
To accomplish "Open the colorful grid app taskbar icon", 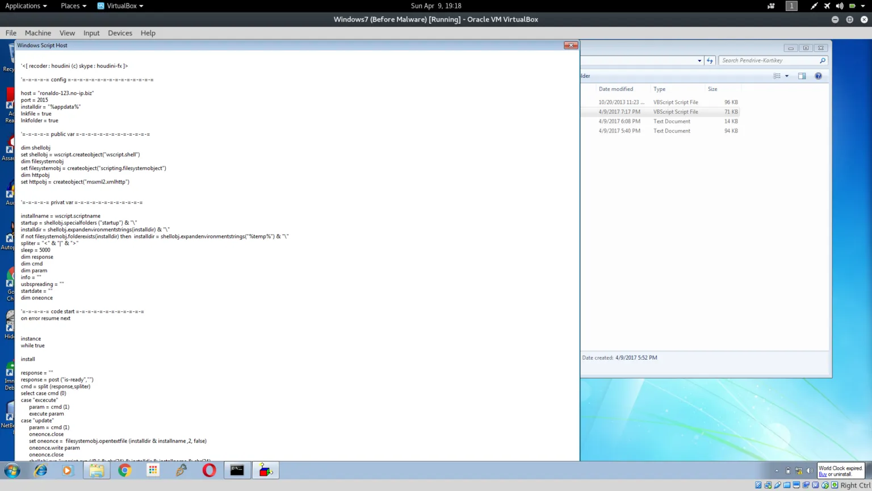I will [153, 471].
